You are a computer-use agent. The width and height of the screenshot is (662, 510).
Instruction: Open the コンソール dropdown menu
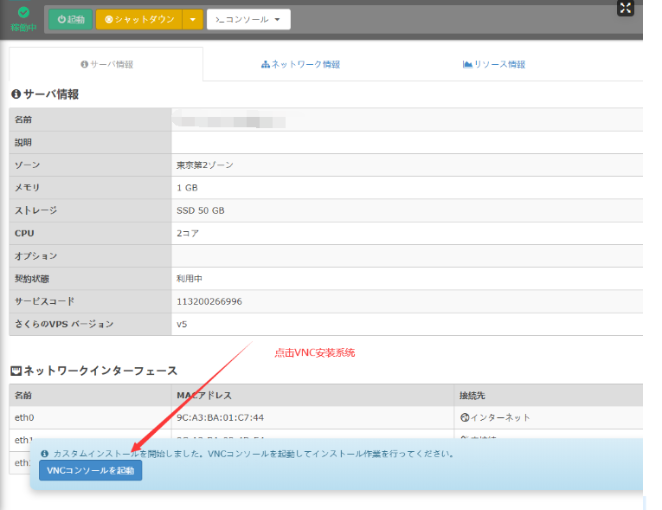click(248, 19)
